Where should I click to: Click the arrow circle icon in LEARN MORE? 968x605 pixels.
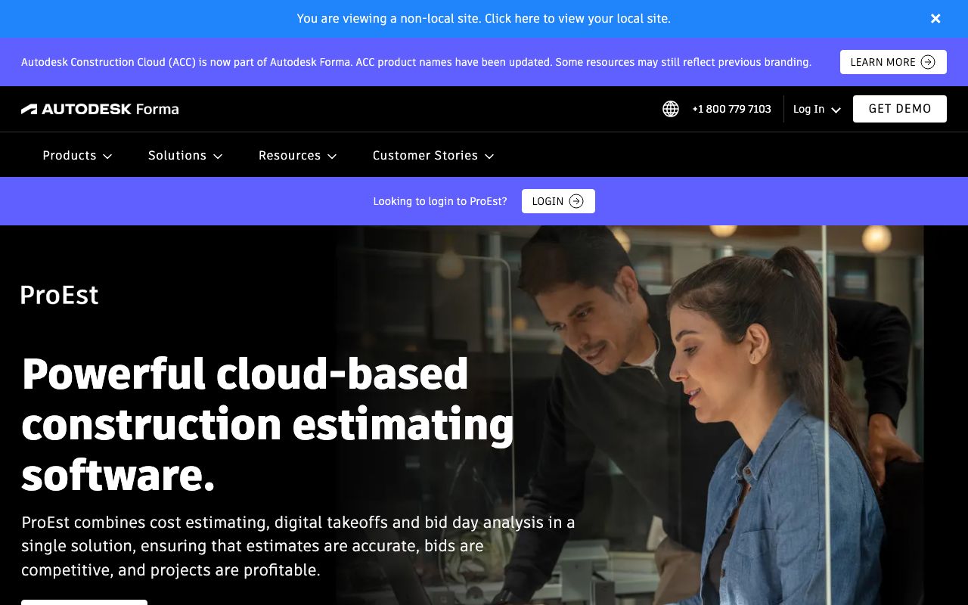coord(928,62)
